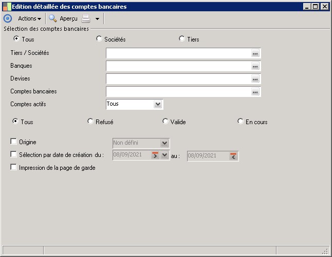Choose the Refusé status radio button
Viewport: 332px width, 257px height.
[x=90, y=122]
